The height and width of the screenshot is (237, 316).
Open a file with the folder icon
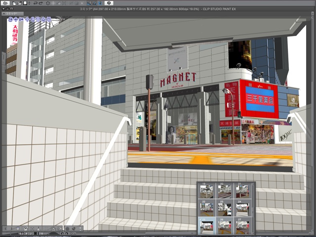tap(20, 3)
